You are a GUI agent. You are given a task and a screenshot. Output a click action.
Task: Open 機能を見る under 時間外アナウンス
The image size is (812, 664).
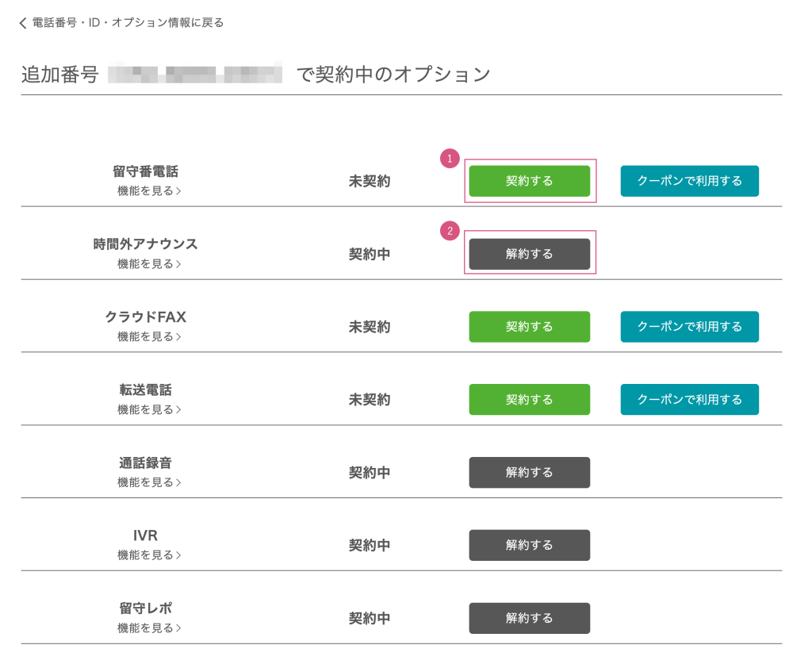pyautogui.click(x=149, y=264)
